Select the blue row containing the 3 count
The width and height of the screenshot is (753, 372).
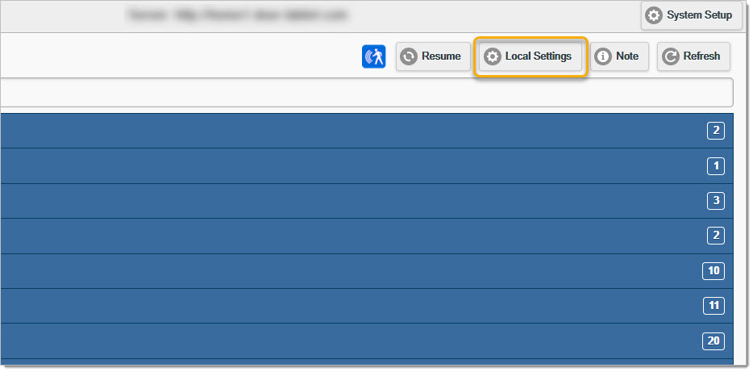[x=366, y=201]
